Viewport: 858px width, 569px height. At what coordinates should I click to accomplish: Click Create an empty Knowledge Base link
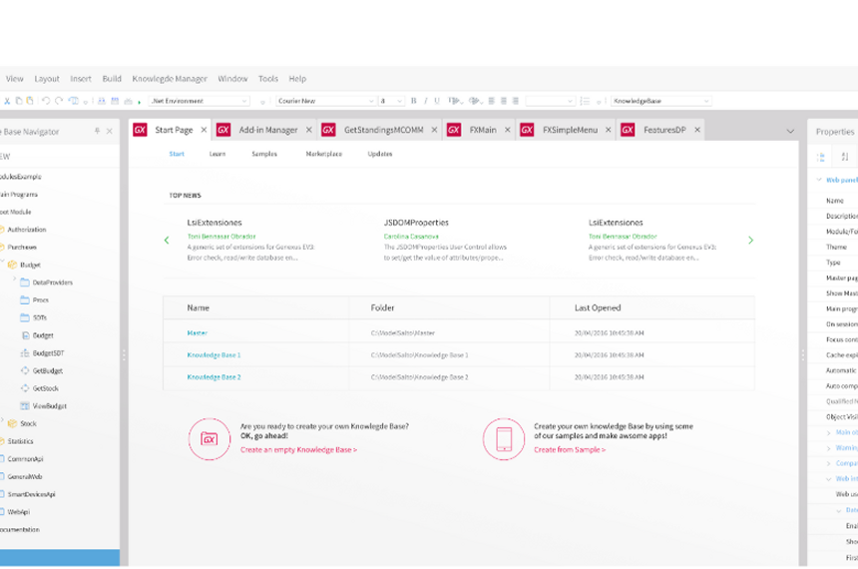(x=298, y=450)
